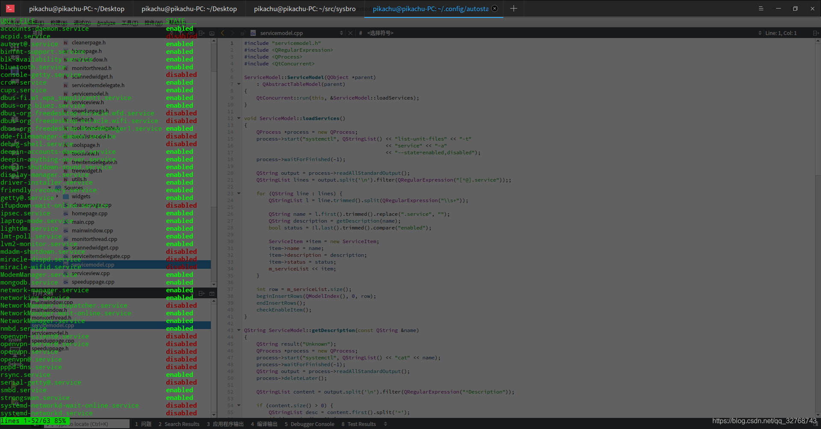Click the Line: 1, Col: 1 indicator

(781, 33)
